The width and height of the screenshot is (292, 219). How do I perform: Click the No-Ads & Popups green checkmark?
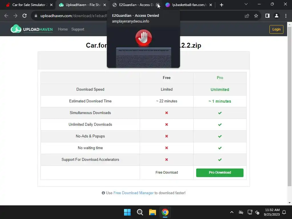(220, 136)
